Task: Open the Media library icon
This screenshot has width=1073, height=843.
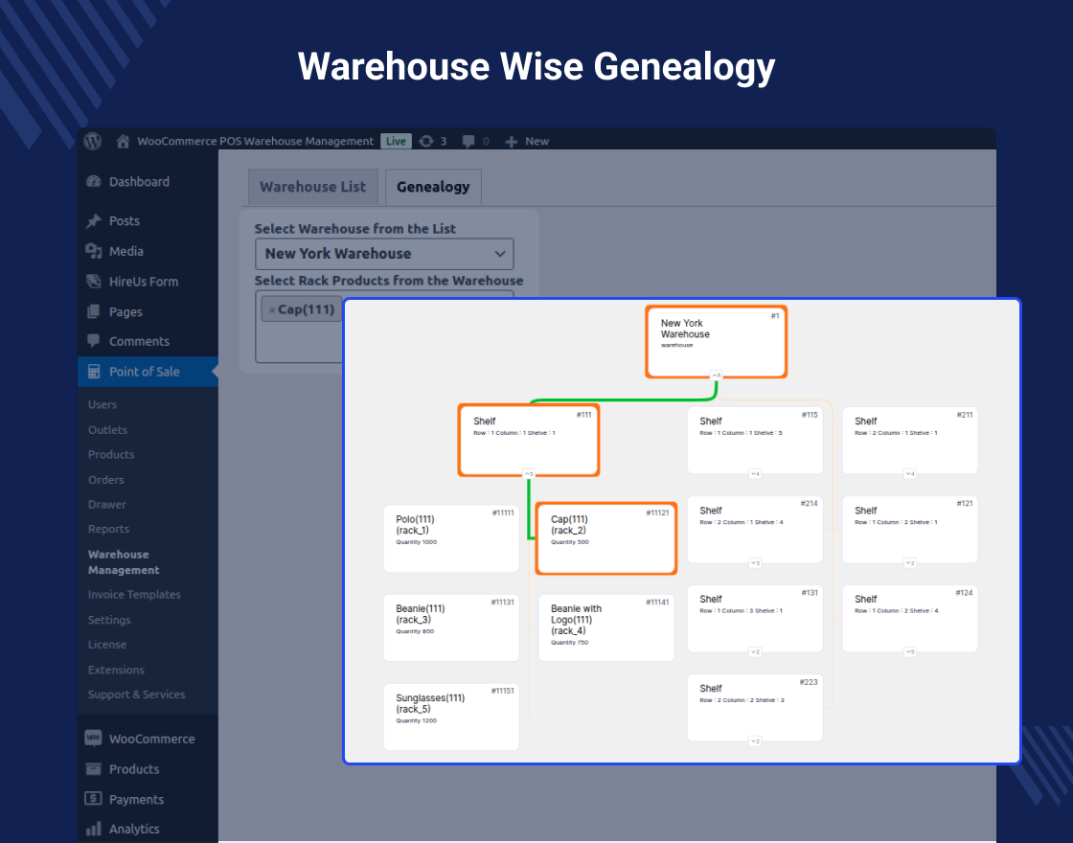Action: coord(96,251)
